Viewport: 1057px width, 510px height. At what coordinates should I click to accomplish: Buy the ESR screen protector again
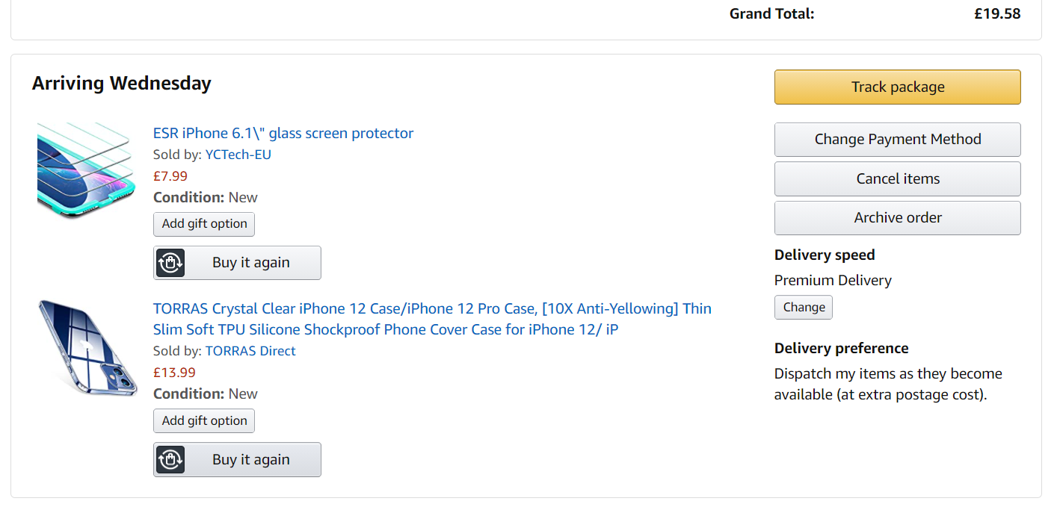coord(237,263)
